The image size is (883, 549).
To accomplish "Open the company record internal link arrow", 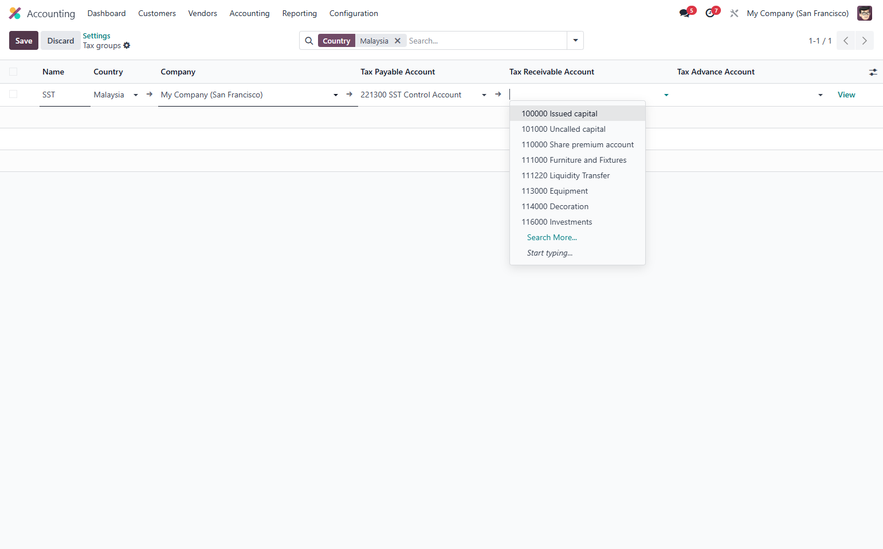I will click(350, 95).
